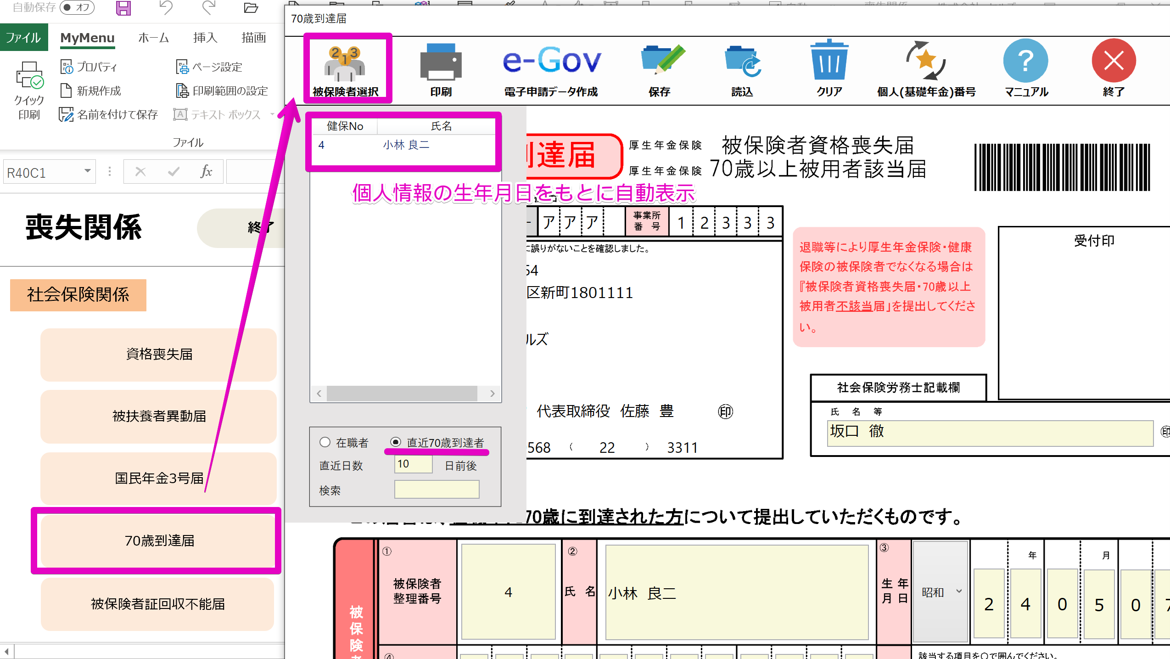Click the 読込 folder icon
The width and height of the screenshot is (1170, 659).
[x=742, y=62]
